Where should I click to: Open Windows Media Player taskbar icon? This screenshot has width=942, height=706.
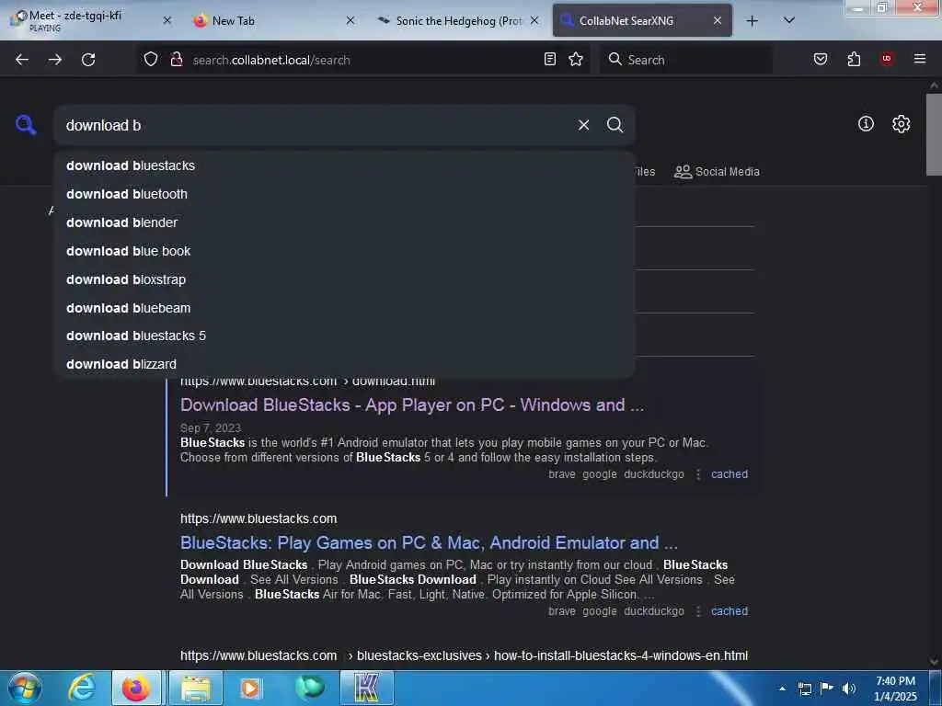pos(250,688)
